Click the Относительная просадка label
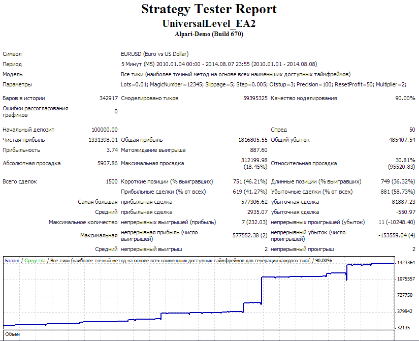Image resolution: width=419 pixels, height=341 pixels. (304, 163)
